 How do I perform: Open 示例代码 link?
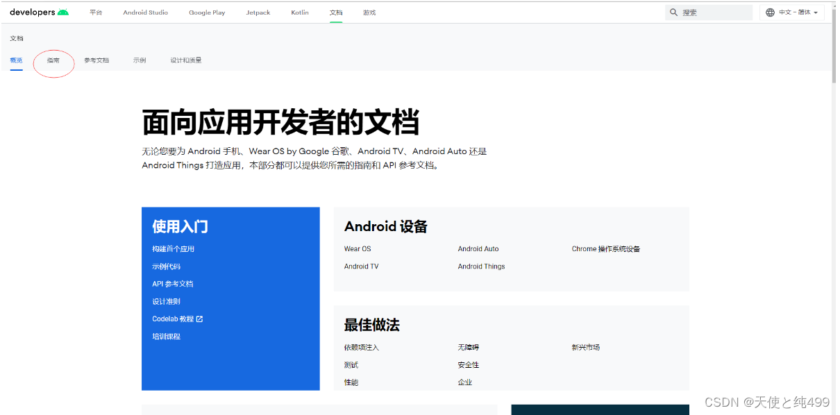point(167,266)
